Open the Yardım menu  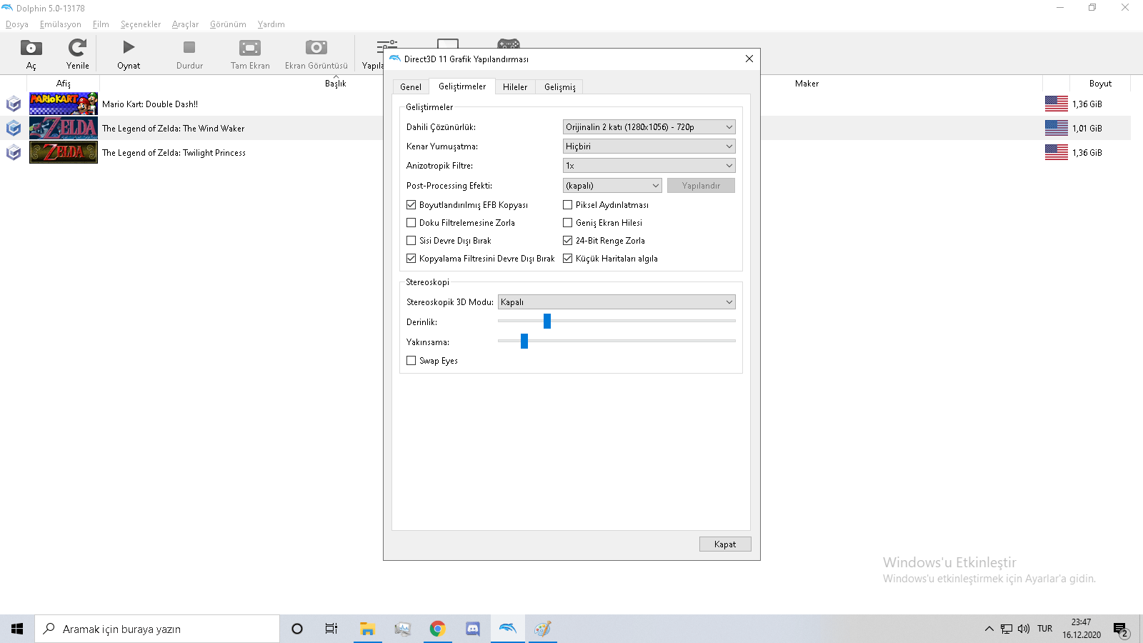pos(271,24)
